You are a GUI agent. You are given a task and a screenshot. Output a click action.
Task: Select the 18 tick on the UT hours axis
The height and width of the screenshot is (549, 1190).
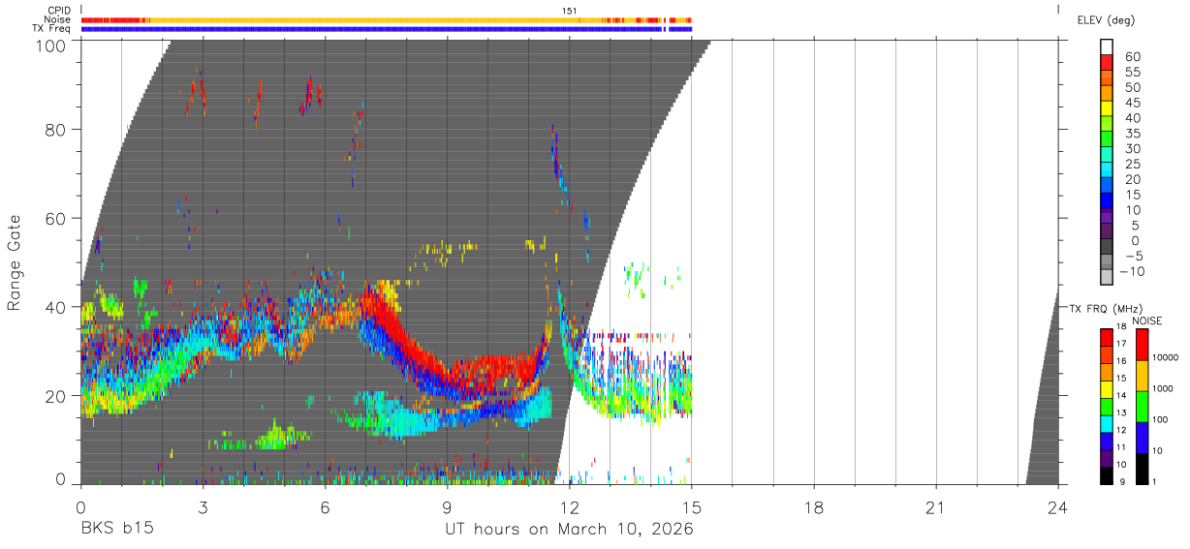(813, 507)
